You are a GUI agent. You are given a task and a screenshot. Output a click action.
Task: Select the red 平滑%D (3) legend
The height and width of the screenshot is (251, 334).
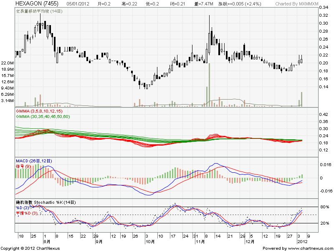tap(27, 213)
